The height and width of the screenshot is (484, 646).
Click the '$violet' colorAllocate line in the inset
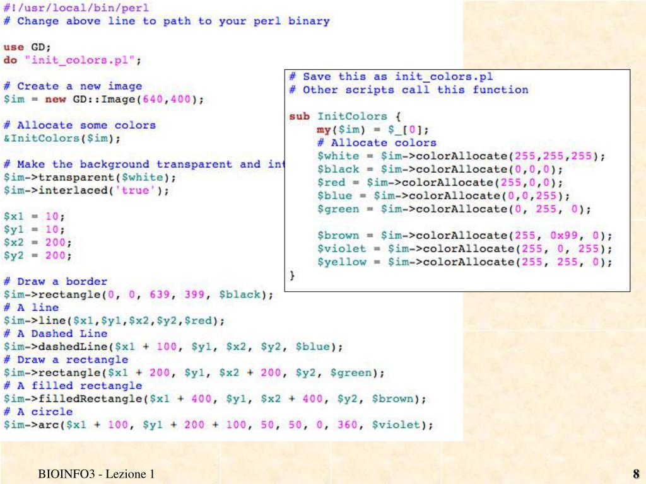465,248
